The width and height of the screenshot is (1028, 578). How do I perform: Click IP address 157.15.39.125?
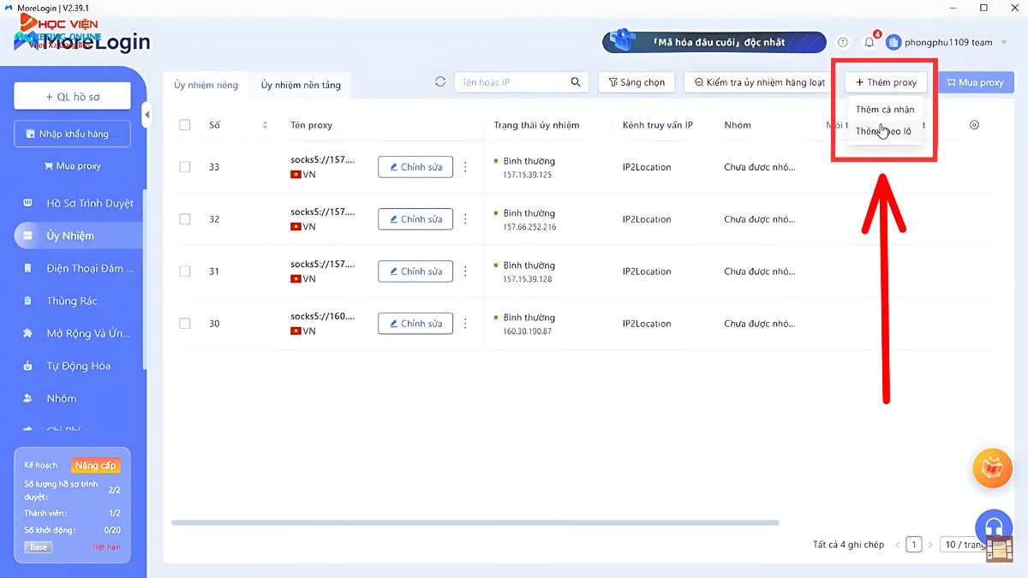[x=528, y=175]
